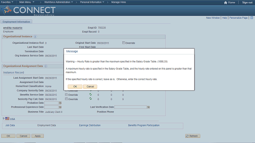The width and height of the screenshot is (255, 143).
Task: Open calendar picker for Professional Experience Date
Action: tap(60, 107)
